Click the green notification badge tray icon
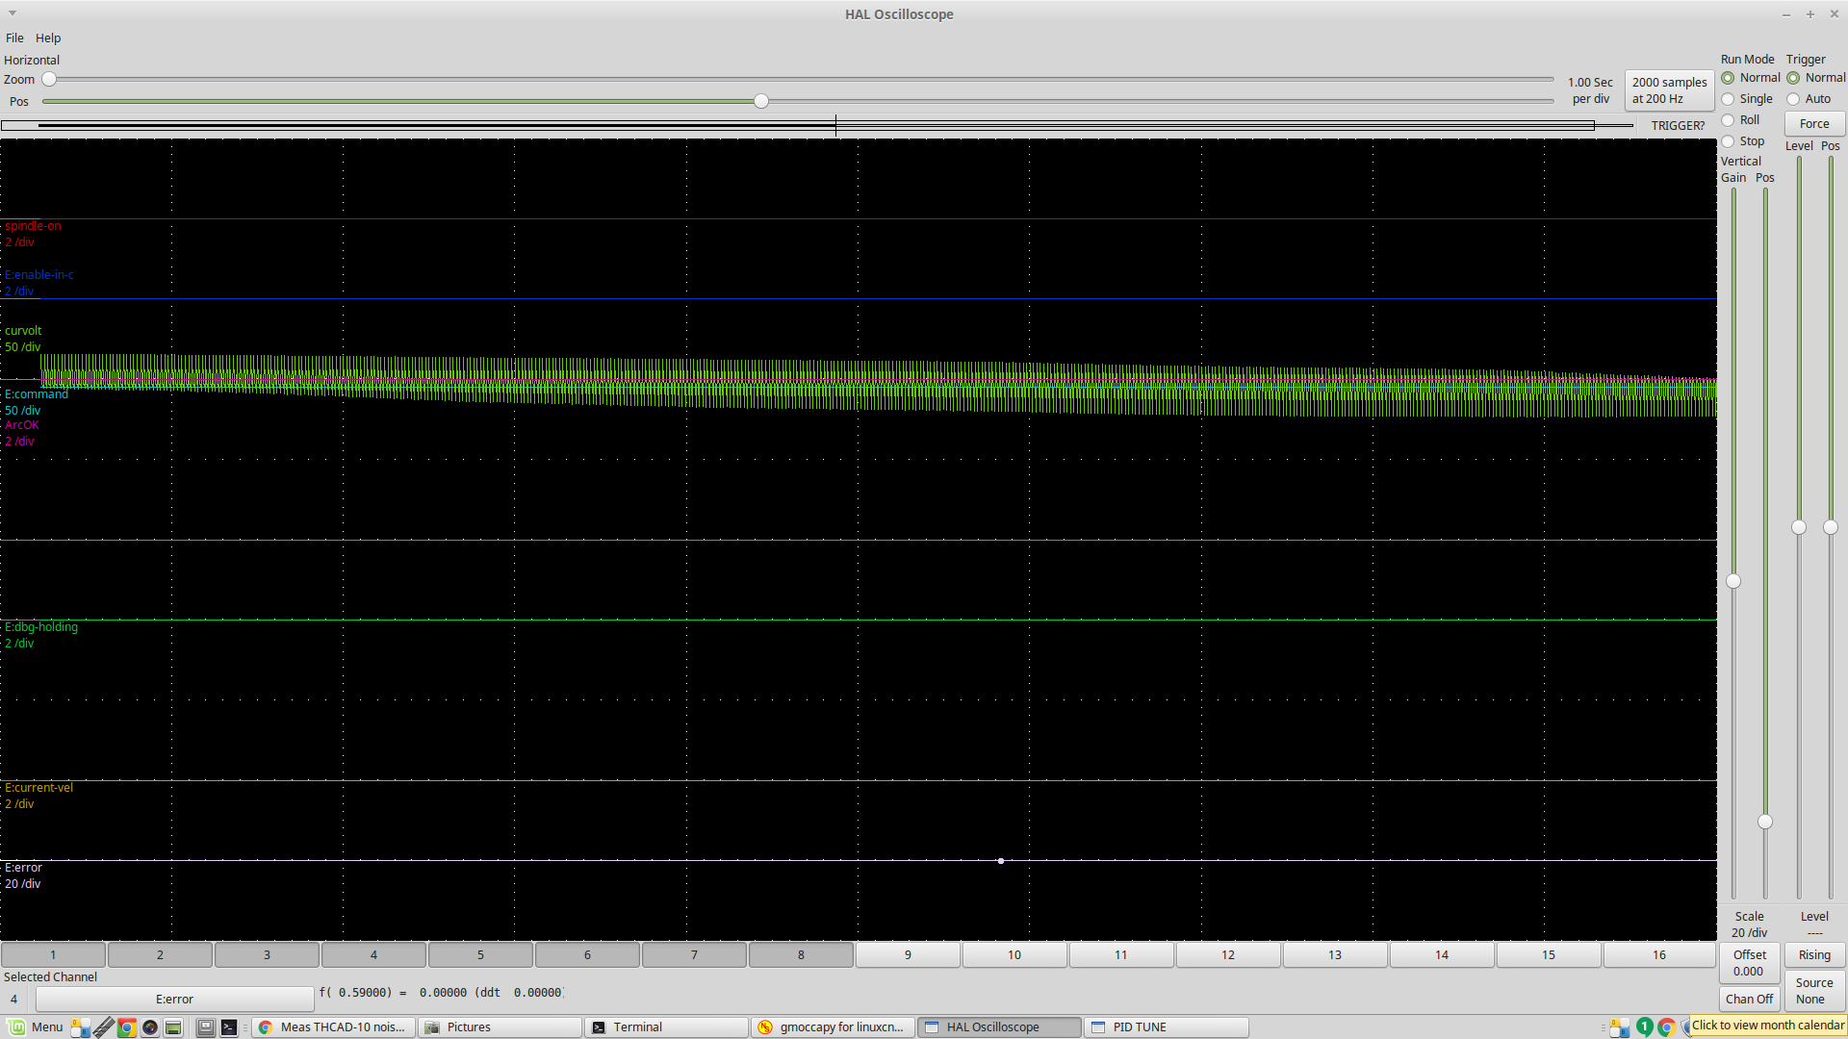The width and height of the screenshot is (1848, 1039). point(1644,1026)
